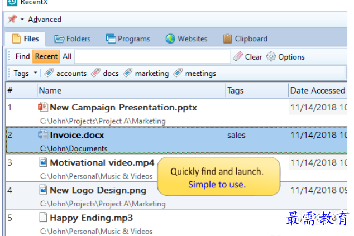This screenshot has height=236, width=354.
Task: Open the Clipboard tab
Action: pos(245,39)
